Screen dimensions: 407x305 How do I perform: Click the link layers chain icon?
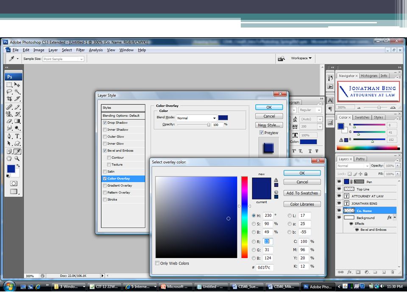[340, 272]
